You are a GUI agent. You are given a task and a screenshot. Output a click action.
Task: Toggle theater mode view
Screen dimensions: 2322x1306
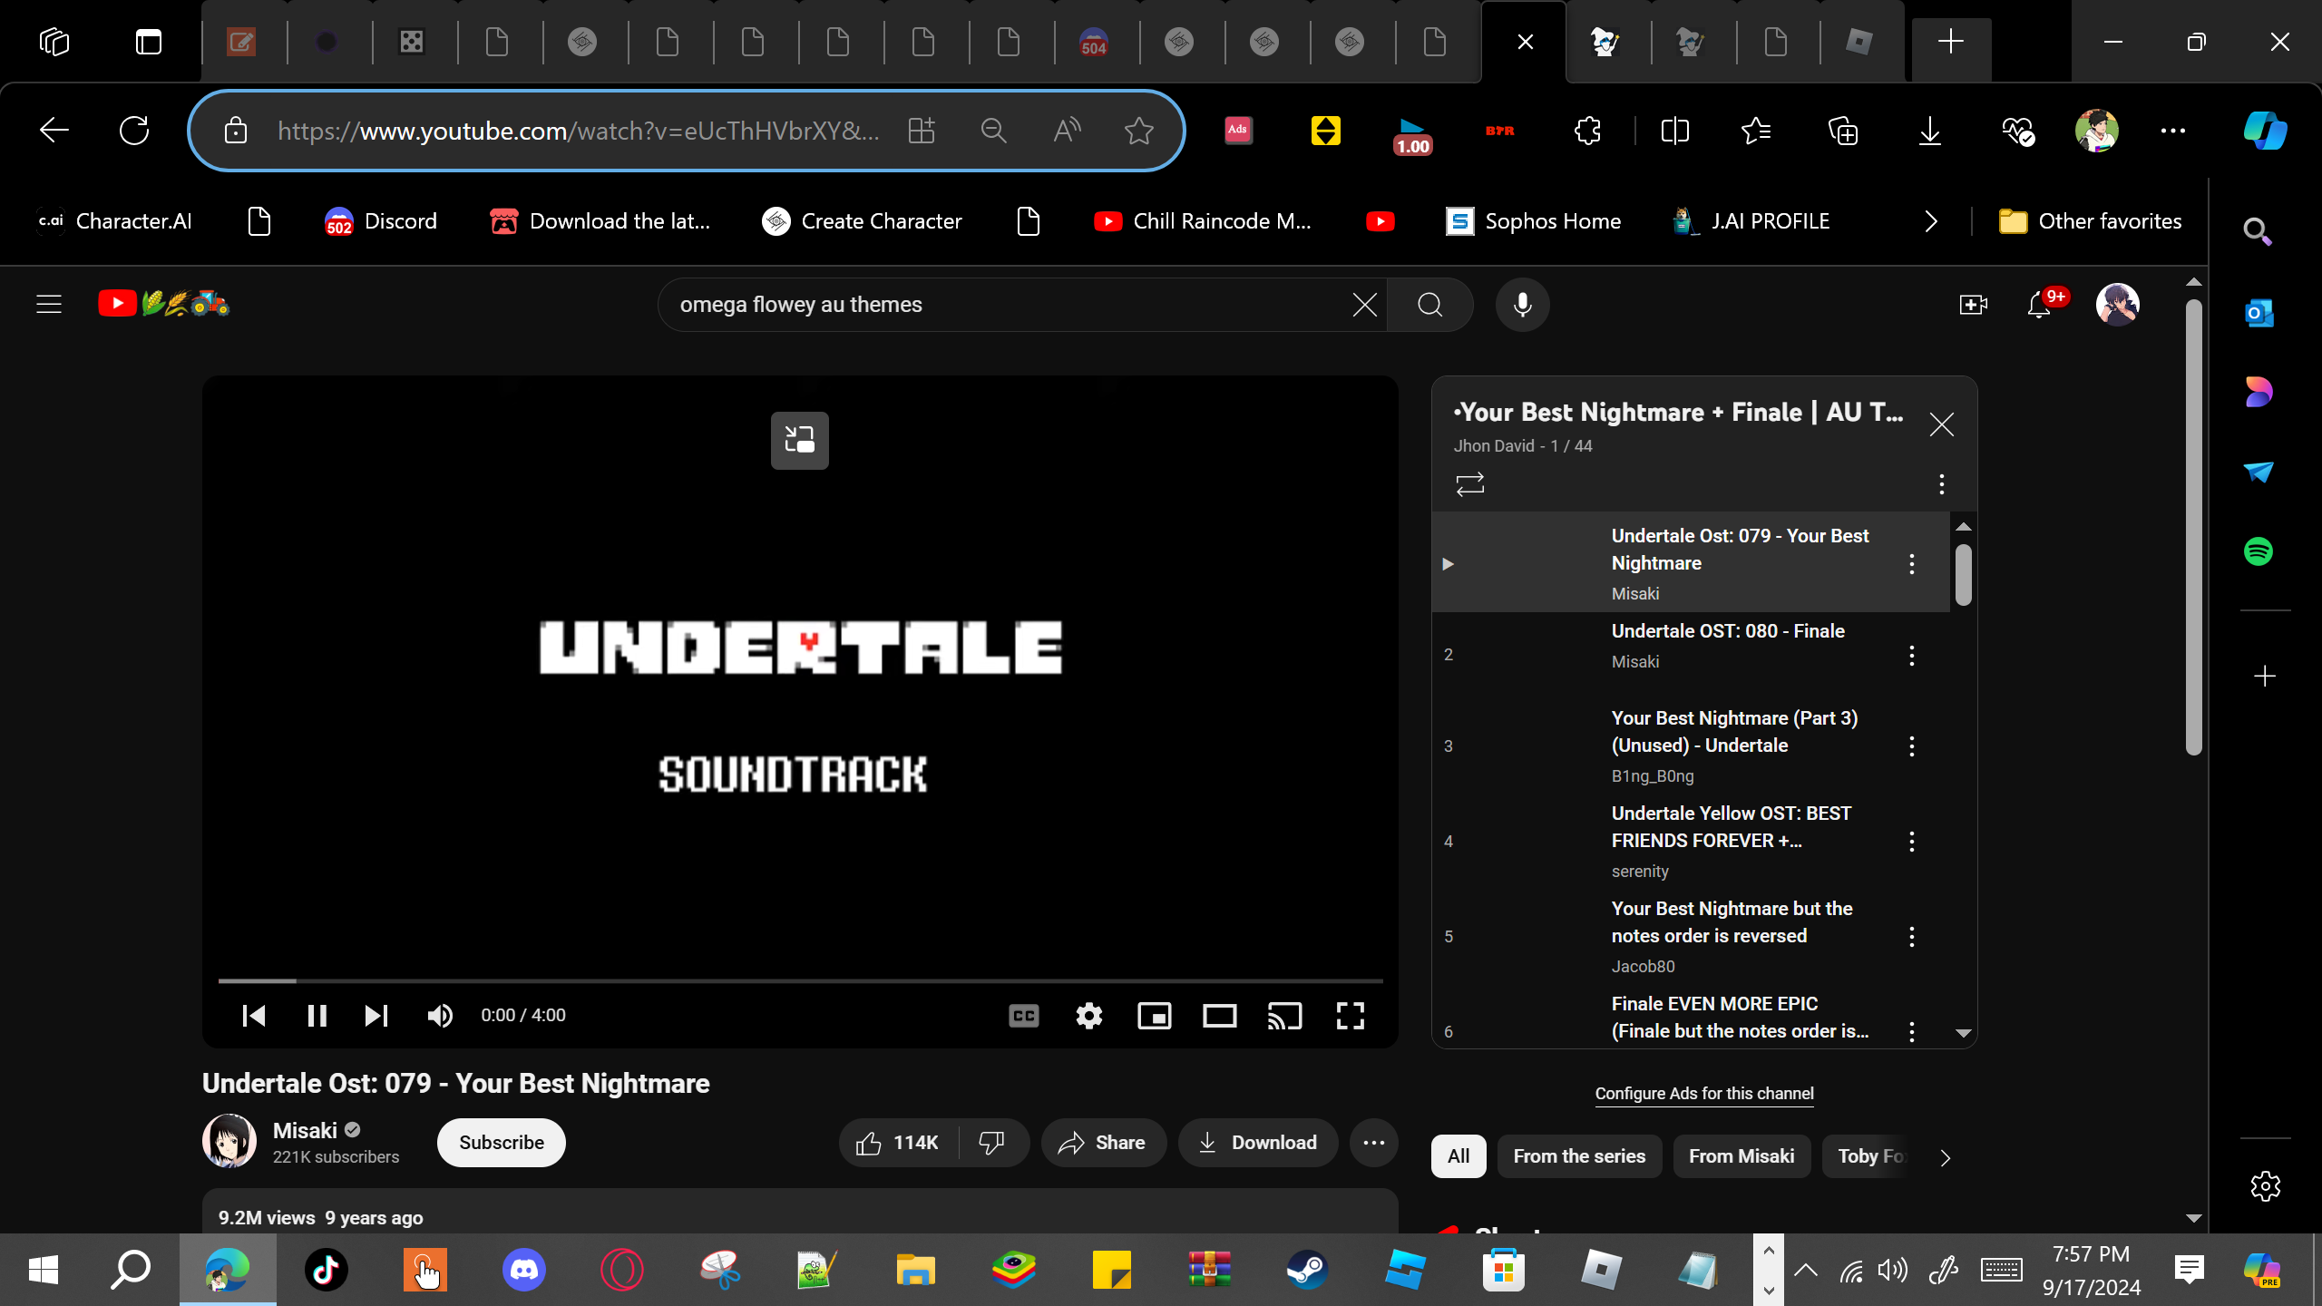click(x=1219, y=1016)
